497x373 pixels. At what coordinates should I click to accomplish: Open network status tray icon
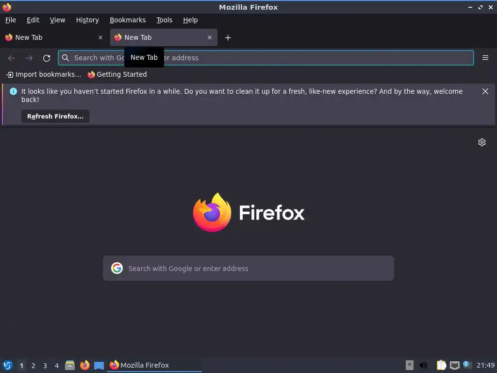[x=454, y=365]
